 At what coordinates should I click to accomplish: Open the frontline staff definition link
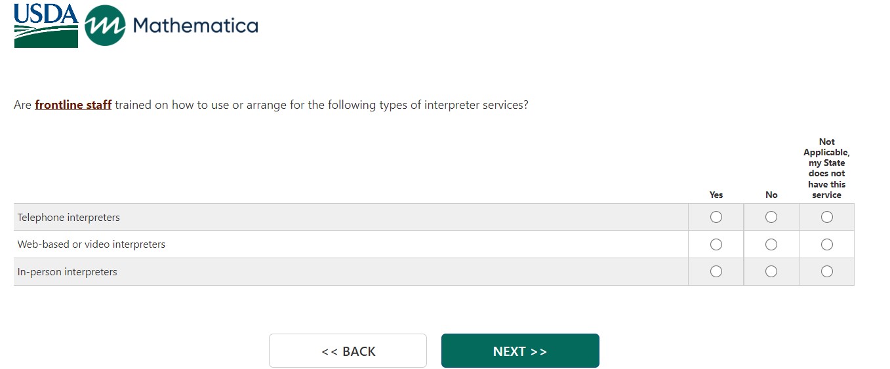click(73, 105)
